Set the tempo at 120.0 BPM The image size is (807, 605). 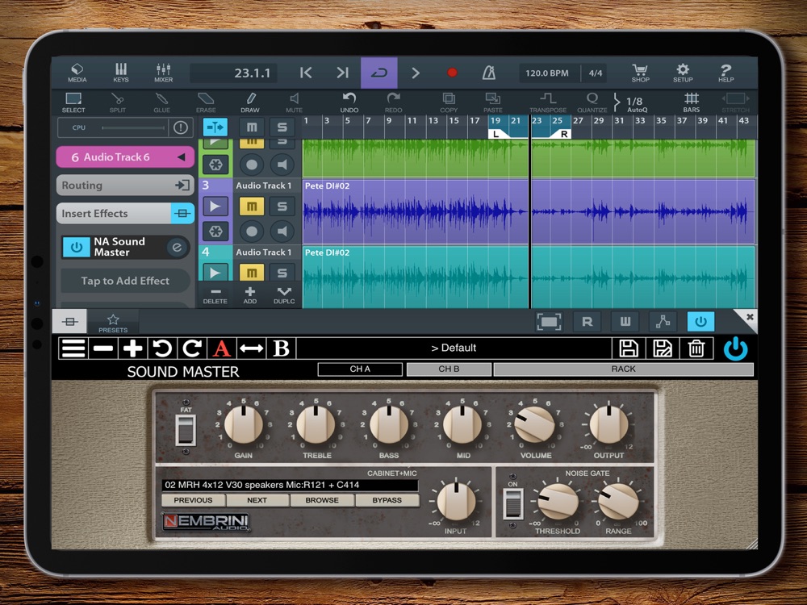[x=547, y=73]
